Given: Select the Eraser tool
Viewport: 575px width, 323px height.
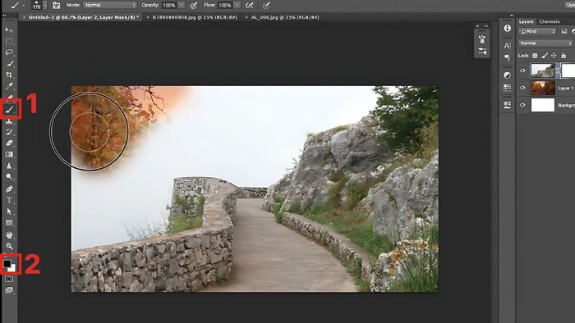Looking at the screenshot, I should (9, 143).
